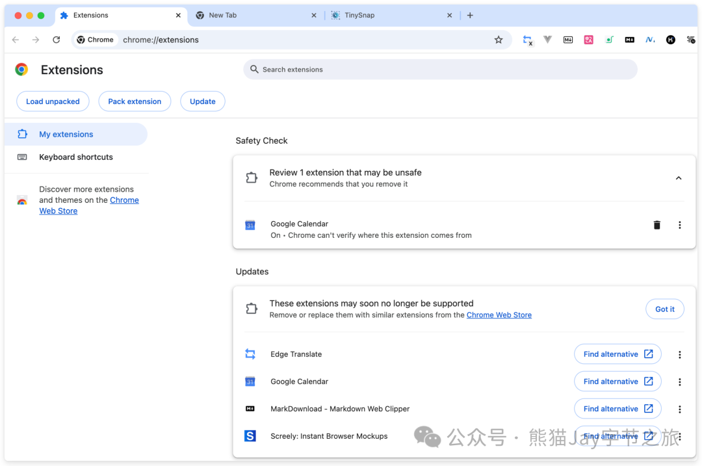Click the pink square extension icon in toolbar

click(588, 40)
